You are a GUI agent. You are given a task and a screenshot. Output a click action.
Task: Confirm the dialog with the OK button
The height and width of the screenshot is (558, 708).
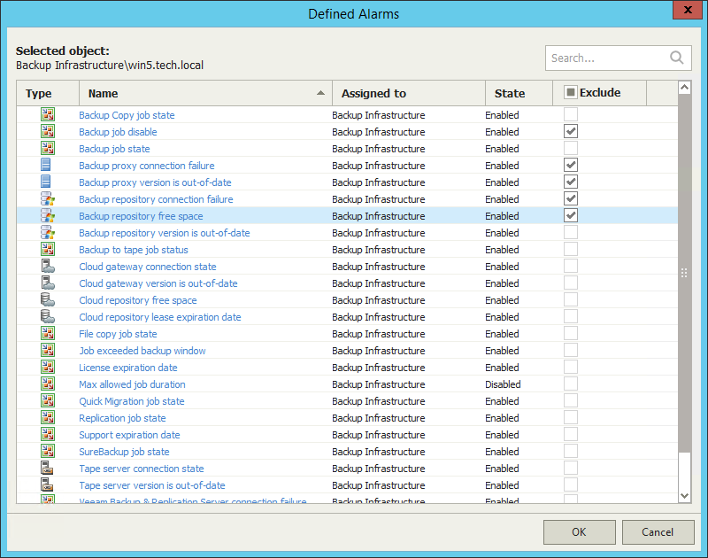coord(580,532)
